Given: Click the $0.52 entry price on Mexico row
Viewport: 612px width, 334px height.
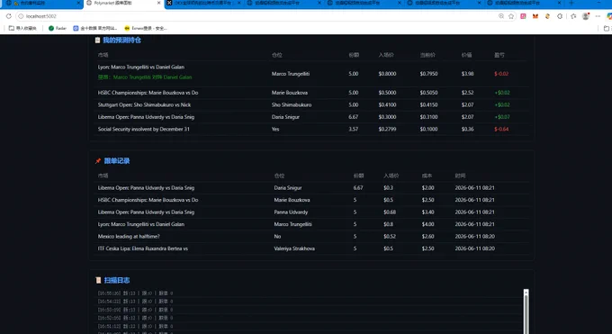Looking at the screenshot, I should click(x=390, y=237).
